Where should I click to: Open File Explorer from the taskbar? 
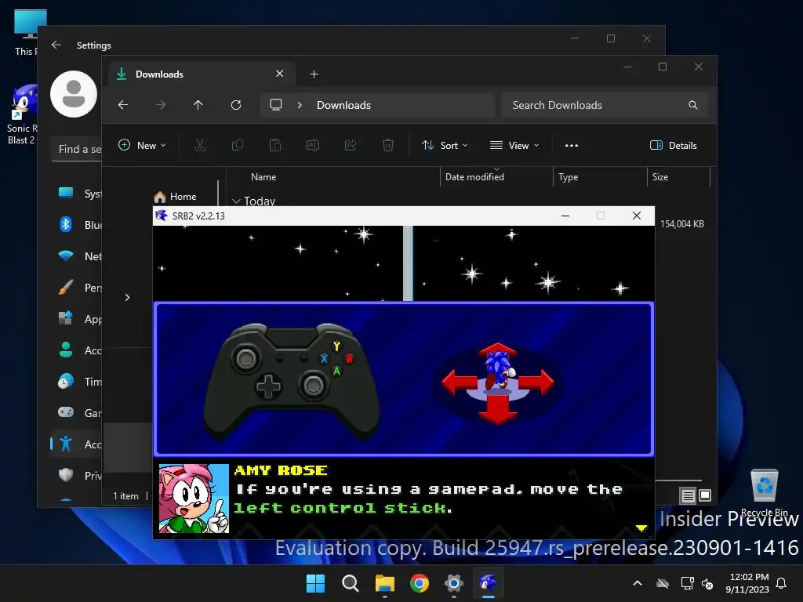pos(385,583)
